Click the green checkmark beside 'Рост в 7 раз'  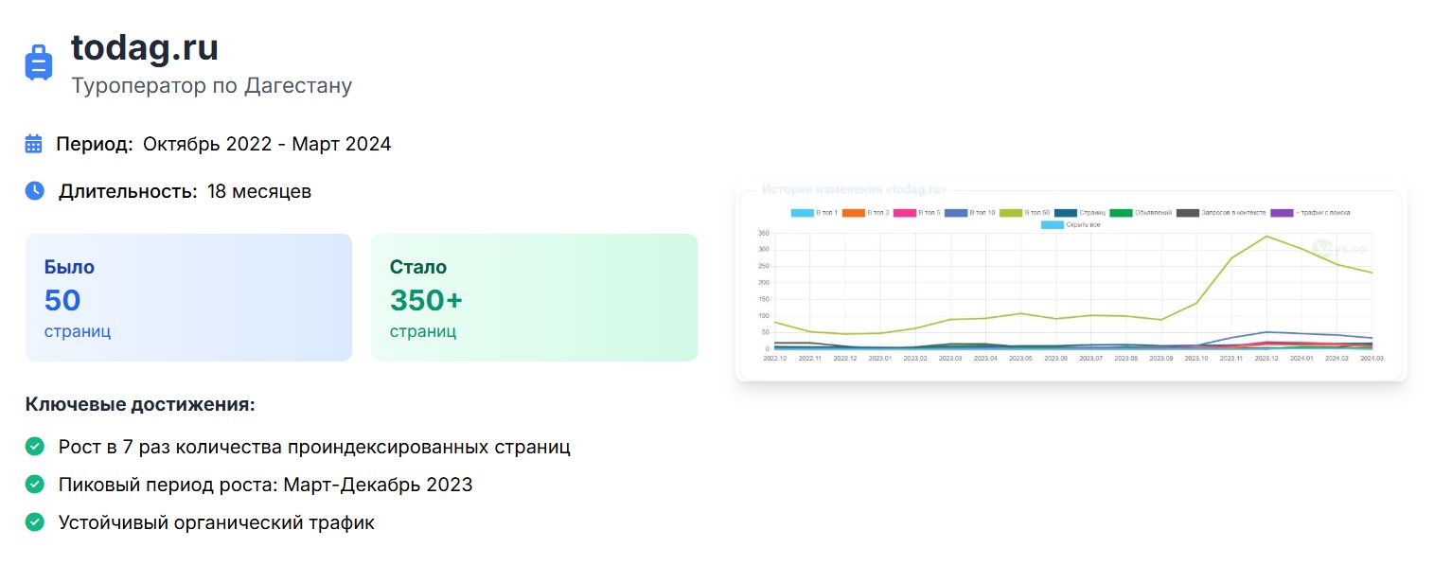point(35,447)
